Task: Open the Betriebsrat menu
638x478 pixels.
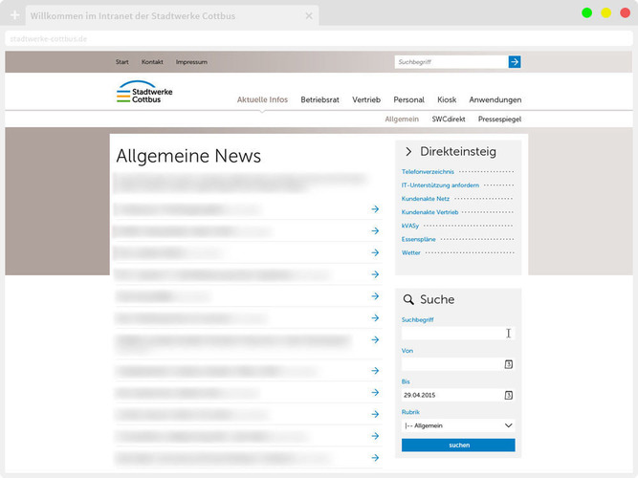Action: pos(319,99)
